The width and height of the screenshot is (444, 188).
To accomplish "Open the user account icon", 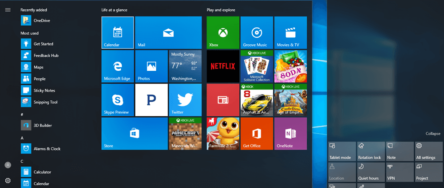I will (8, 165).
